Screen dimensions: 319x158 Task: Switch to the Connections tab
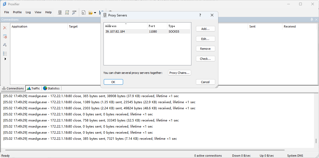[13, 88]
